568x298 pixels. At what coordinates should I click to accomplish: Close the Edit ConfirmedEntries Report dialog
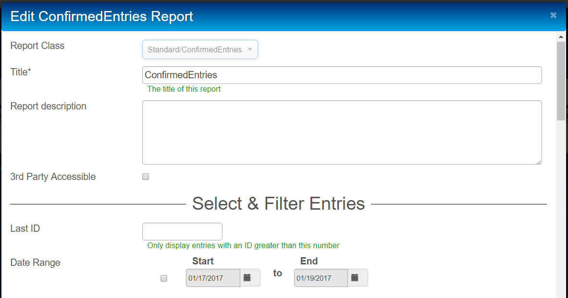pos(553,15)
